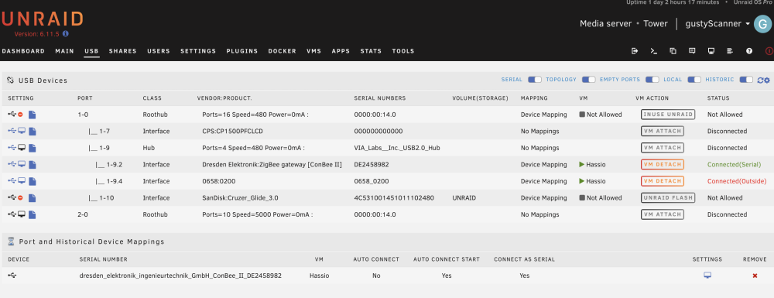Image resolution: width=774 pixels, height=298 pixels.
Task: Click the overlapping windows icon in the top bar
Action: 673,51
